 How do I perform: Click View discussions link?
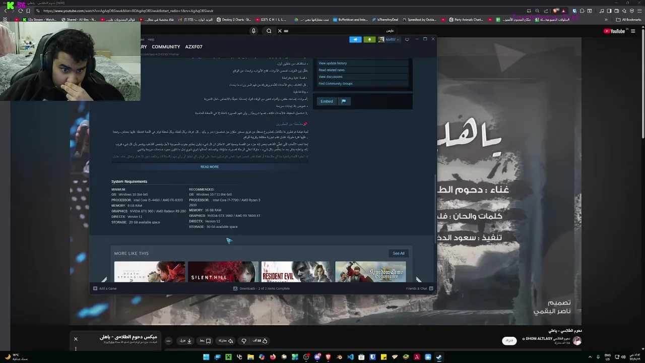(x=331, y=77)
